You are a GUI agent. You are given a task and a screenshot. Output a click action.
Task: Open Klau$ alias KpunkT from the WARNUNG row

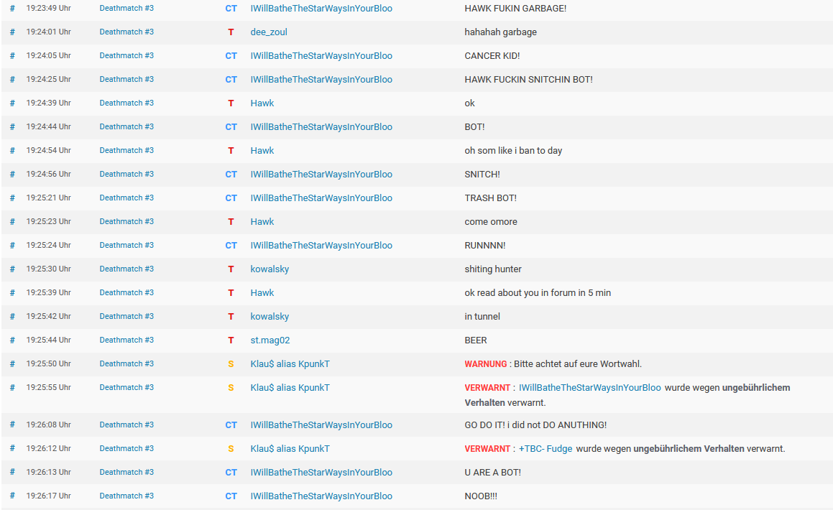pos(290,364)
